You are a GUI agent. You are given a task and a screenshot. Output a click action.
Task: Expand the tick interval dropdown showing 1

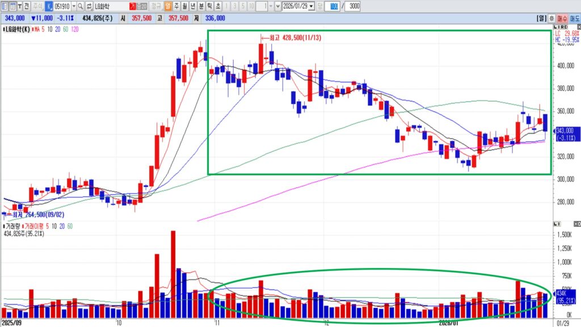(x=270, y=6)
